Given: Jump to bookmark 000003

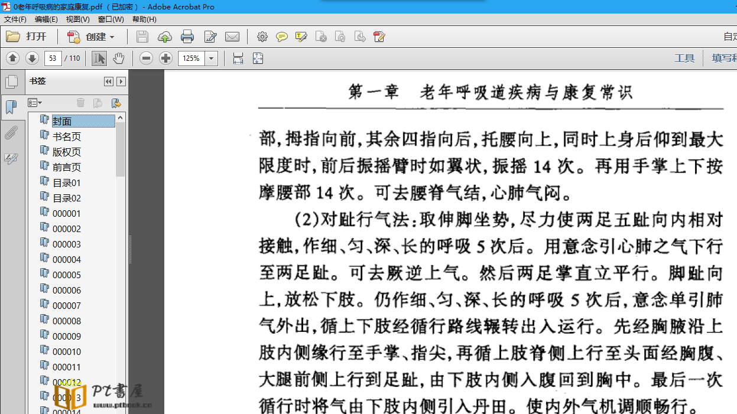Looking at the screenshot, I should pyautogui.click(x=67, y=244).
